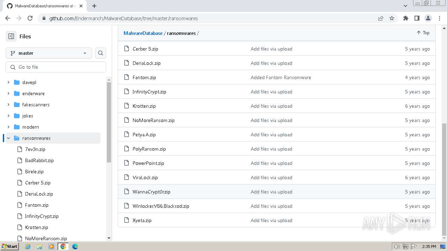447x251 pixels.
Task: Focus the Go to file field
Action: click(x=56, y=67)
